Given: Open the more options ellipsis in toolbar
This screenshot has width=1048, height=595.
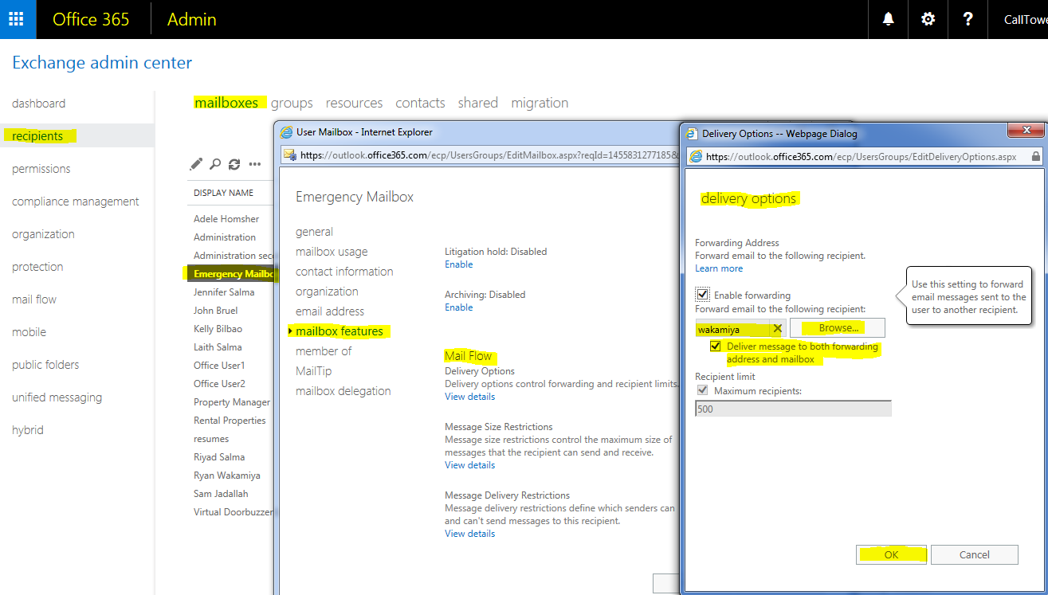Looking at the screenshot, I should (255, 164).
